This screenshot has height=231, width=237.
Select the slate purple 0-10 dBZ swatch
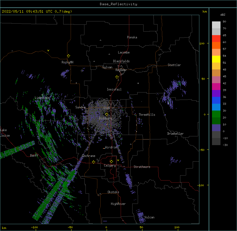pos(216,128)
